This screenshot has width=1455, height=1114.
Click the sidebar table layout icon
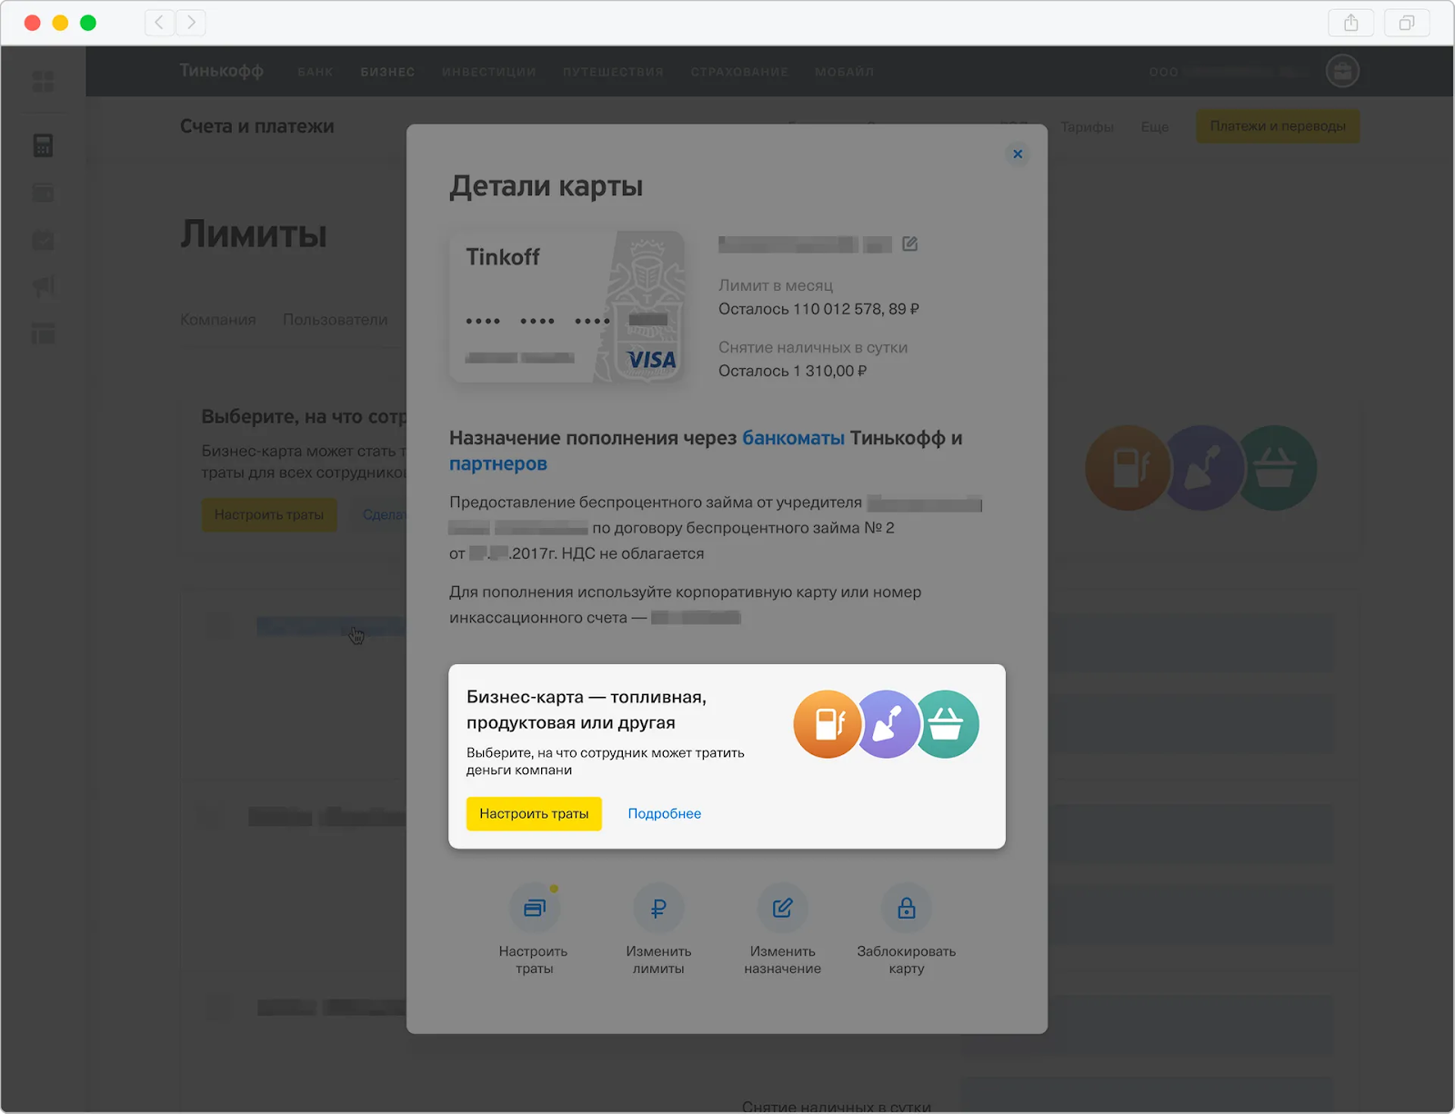coord(43,333)
